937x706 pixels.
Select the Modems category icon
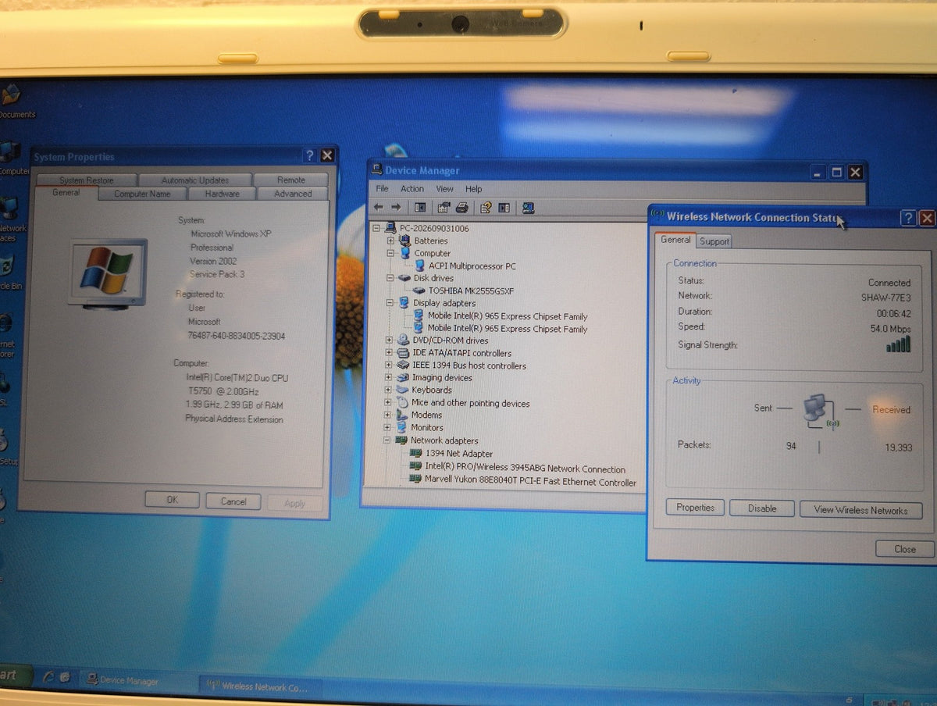403,415
